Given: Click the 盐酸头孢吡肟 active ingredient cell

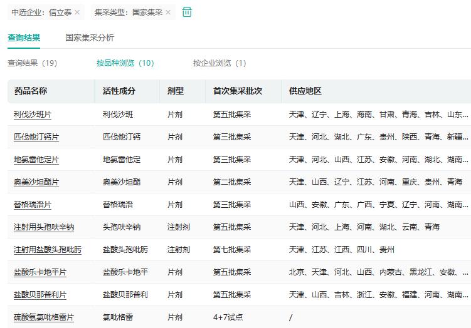Looking at the screenshot, I should 125,250.
